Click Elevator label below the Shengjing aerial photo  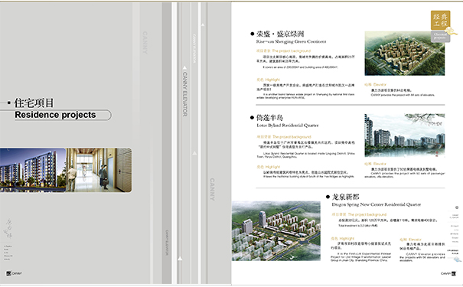[375, 84]
